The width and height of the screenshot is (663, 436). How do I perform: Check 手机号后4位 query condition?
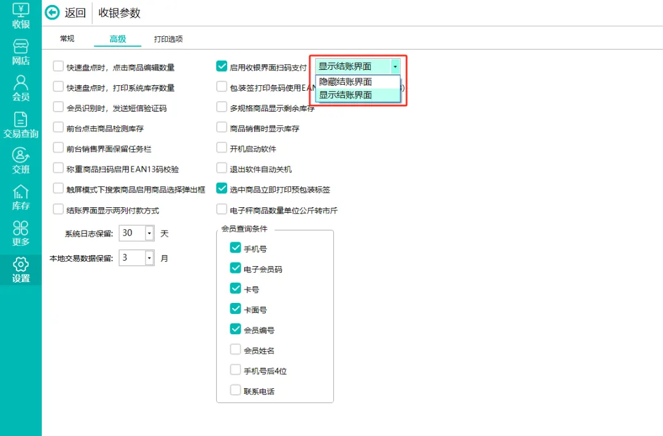pyautogui.click(x=236, y=370)
